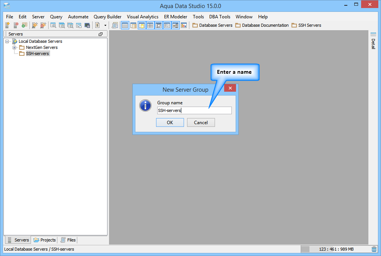Open the arrow dropdown beside document icon
Image resolution: width=381 pixels, height=256 pixels.
[105, 25]
